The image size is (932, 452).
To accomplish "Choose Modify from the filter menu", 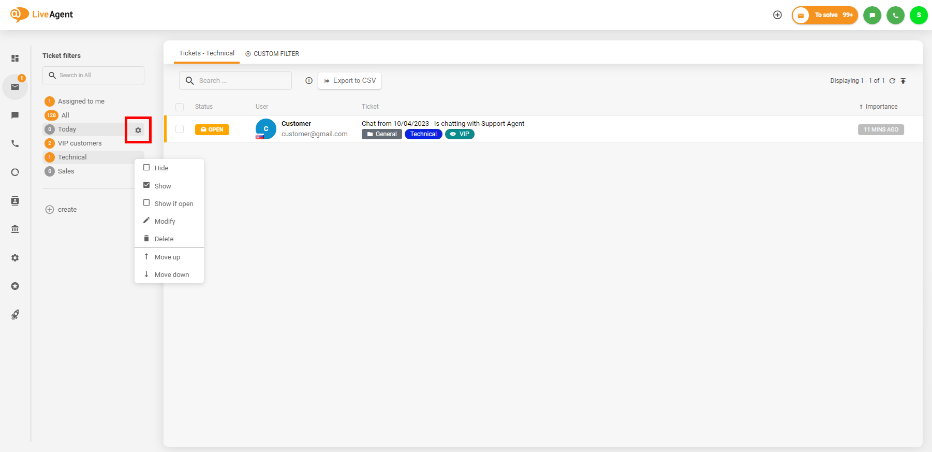I will [x=165, y=221].
